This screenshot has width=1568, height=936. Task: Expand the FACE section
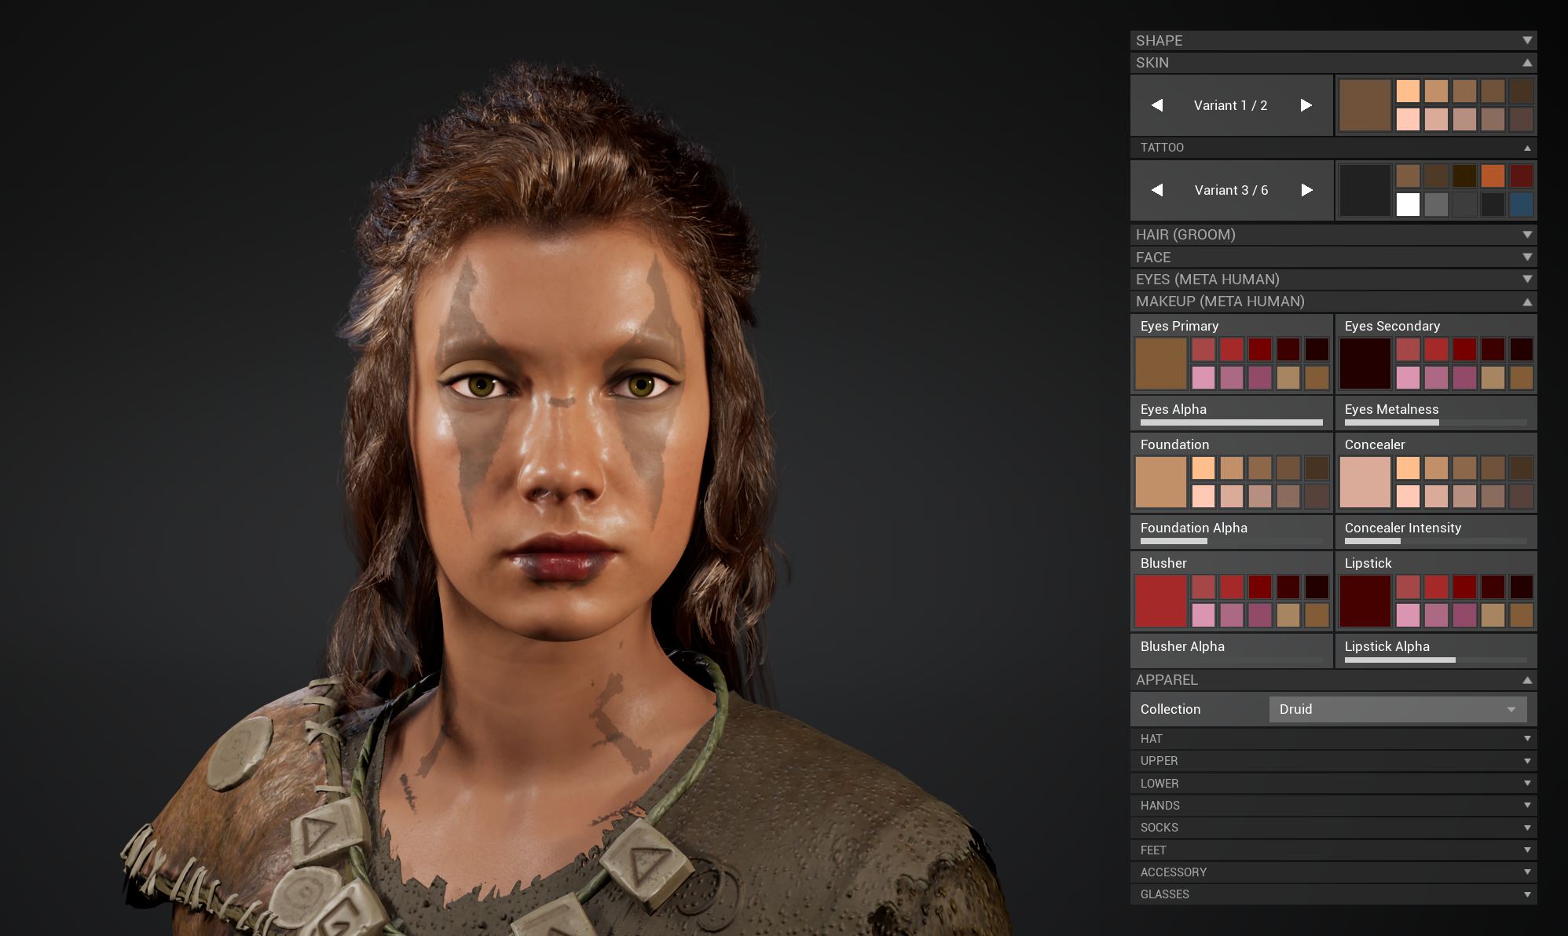[1526, 258]
